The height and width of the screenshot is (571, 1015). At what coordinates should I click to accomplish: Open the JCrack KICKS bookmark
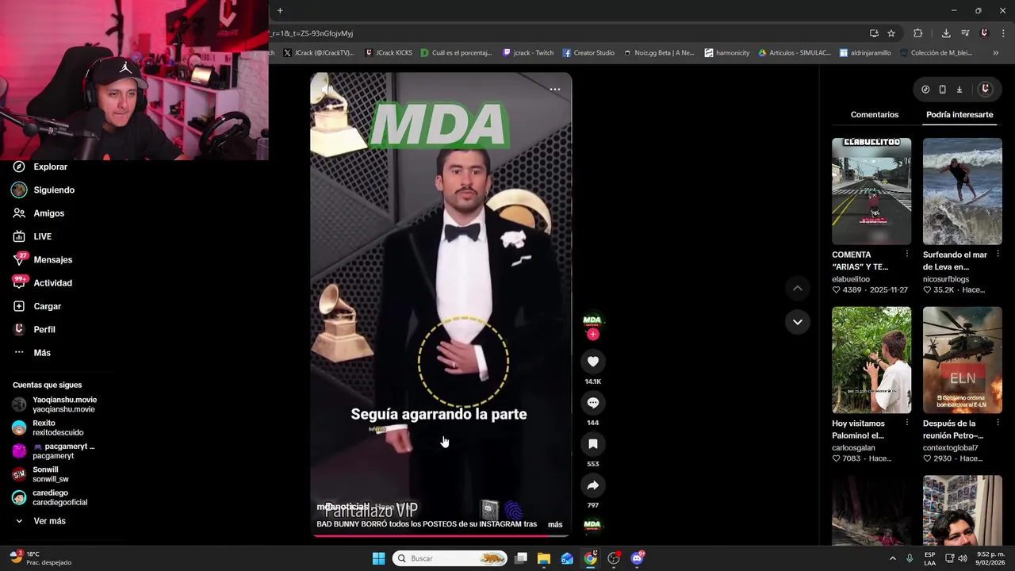pyautogui.click(x=389, y=53)
